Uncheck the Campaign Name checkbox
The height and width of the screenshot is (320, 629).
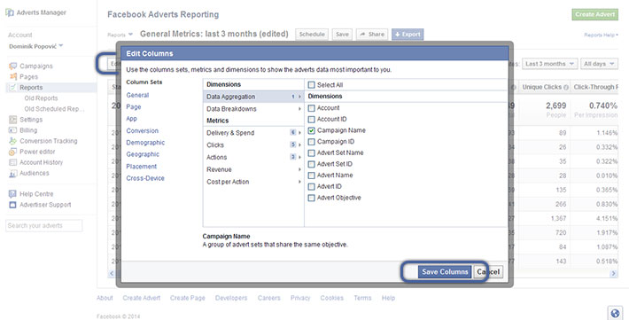pyautogui.click(x=311, y=130)
